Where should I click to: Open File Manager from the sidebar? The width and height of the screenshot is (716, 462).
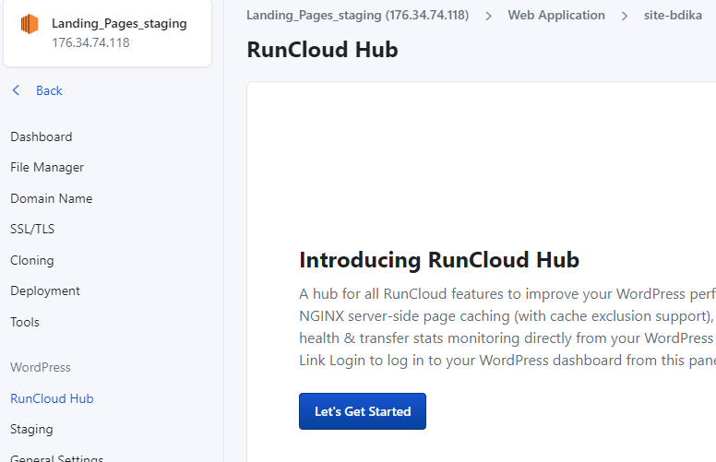47,167
